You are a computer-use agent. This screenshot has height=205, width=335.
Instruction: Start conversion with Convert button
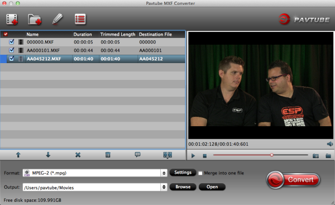(293, 180)
